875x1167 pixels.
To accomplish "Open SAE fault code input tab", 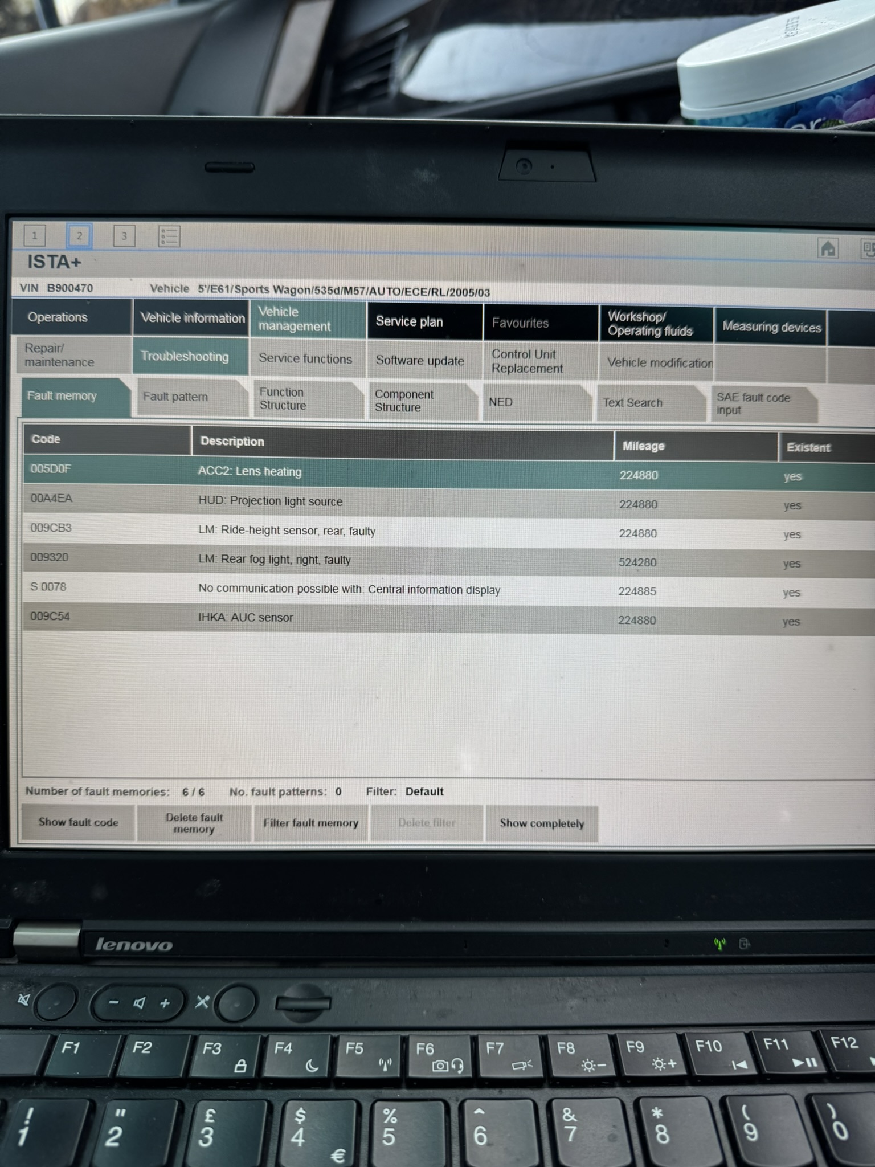I will tap(764, 404).
